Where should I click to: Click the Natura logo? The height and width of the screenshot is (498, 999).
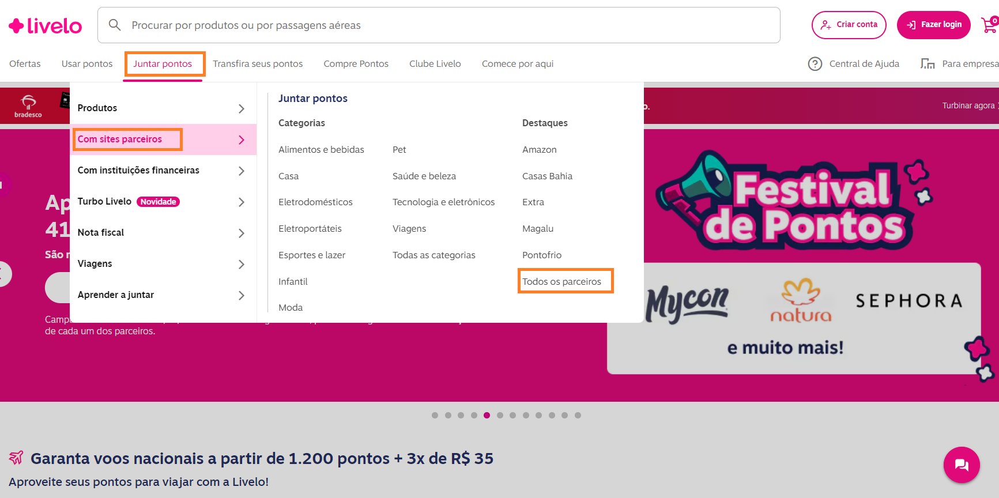(801, 300)
